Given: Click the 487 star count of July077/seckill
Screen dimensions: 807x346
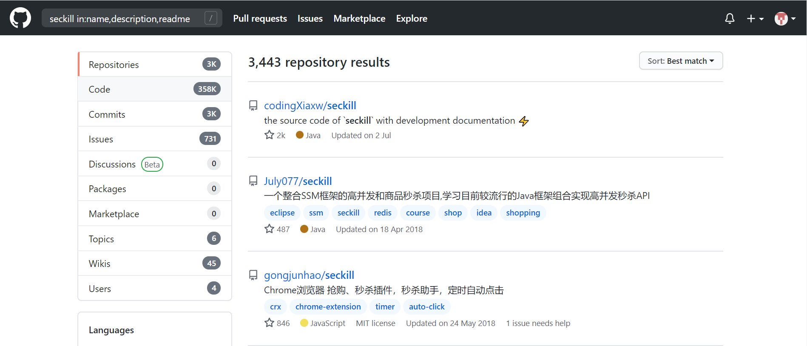Looking at the screenshot, I should [x=277, y=229].
